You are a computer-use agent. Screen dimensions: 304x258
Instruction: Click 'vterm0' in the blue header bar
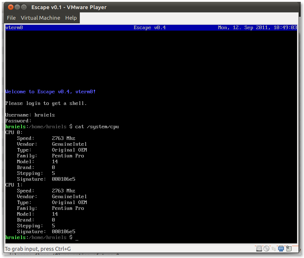coord(14,28)
